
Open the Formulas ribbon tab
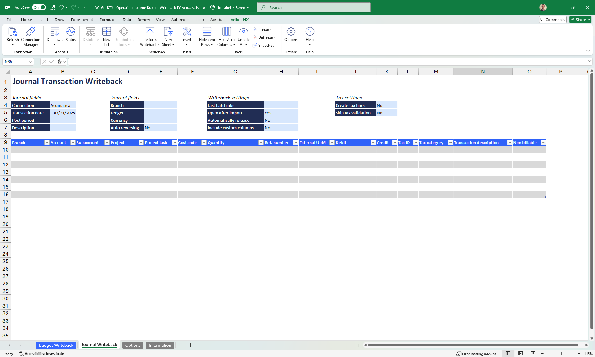point(108,20)
